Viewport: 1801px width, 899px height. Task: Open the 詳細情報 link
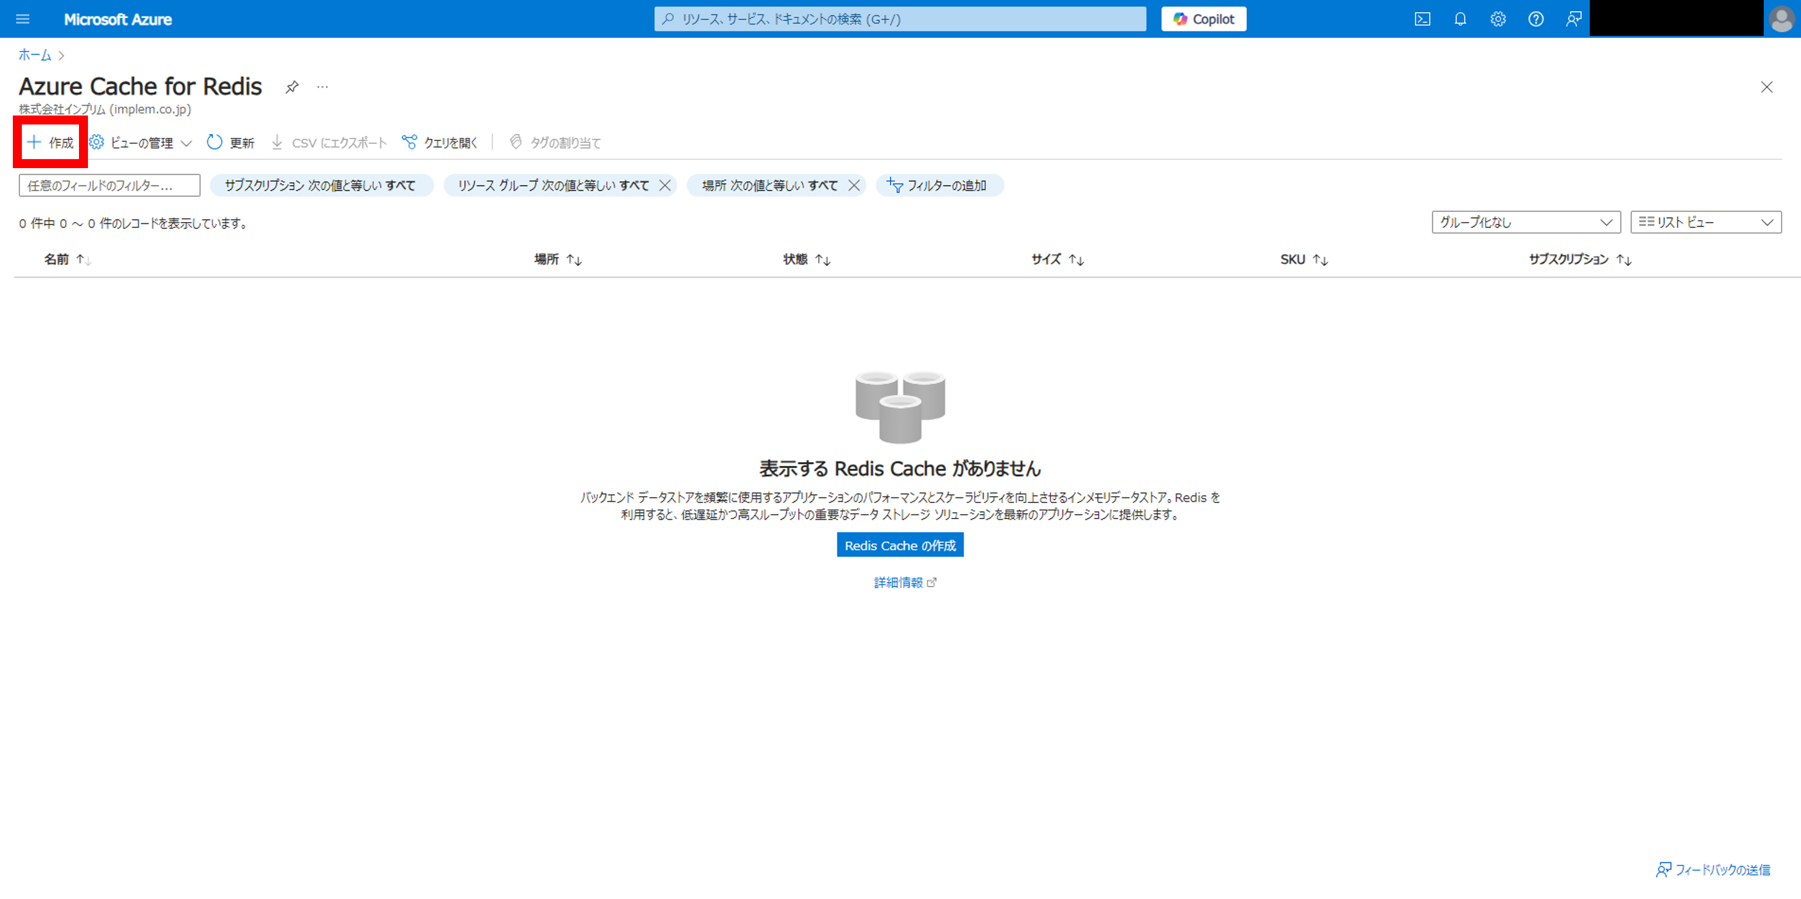[905, 583]
